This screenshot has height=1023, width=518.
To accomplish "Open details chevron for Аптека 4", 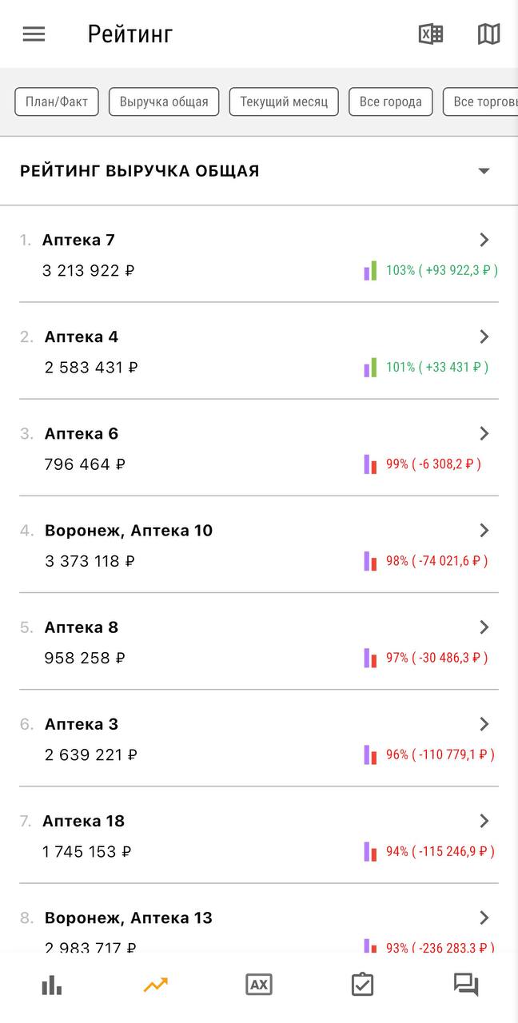I will click(484, 336).
